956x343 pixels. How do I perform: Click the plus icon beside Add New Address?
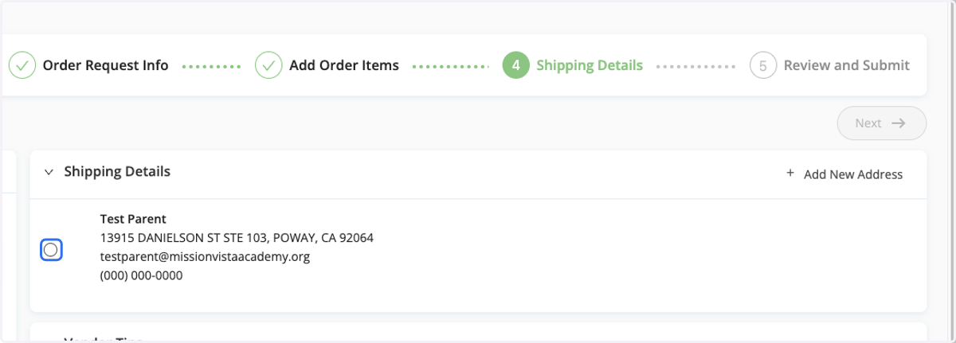[790, 173]
